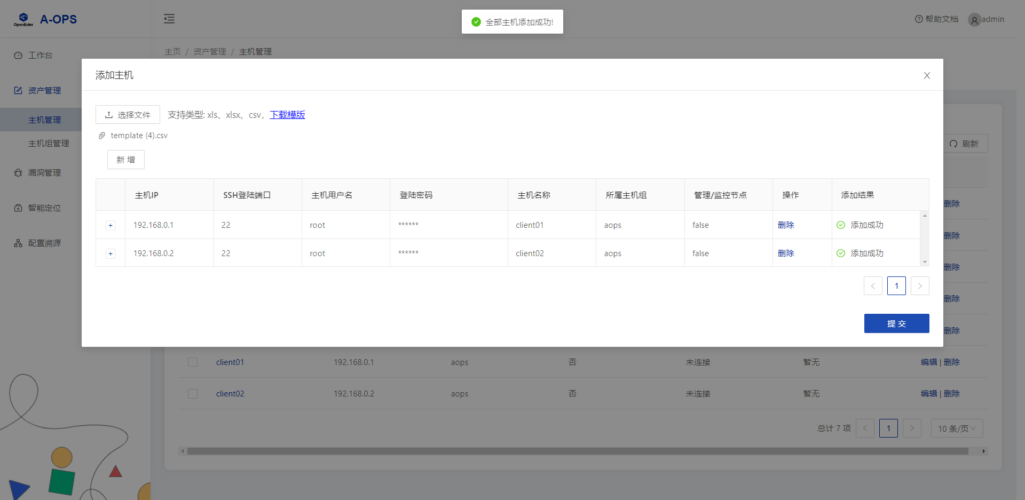Tick the checkbox for client01 row

pyautogui.click(x=193, y=362)
